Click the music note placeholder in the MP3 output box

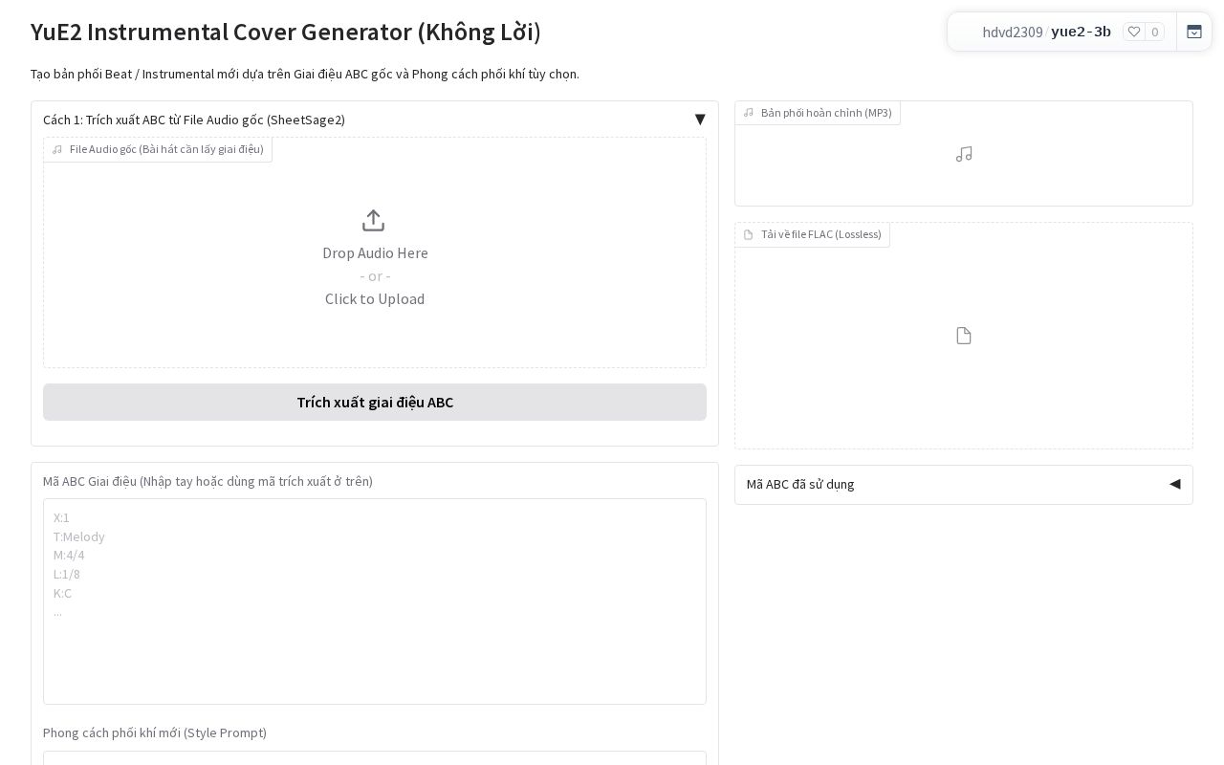click(964, 154)
